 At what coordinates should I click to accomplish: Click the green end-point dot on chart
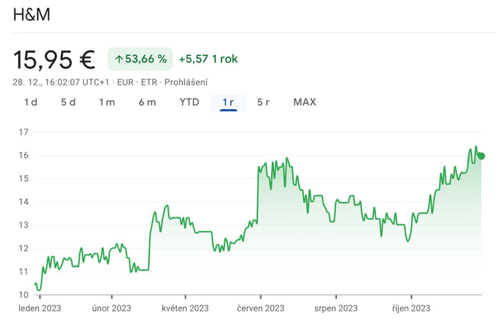pyautogui.click(x=481, y=156)
